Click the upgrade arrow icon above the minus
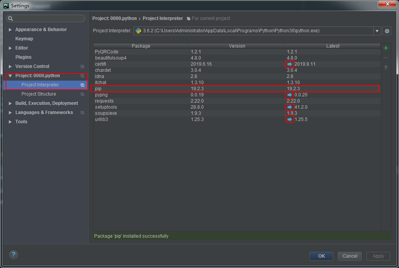 pos(386,67)
